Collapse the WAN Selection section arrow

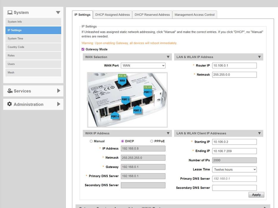click(x=168, y=57)
